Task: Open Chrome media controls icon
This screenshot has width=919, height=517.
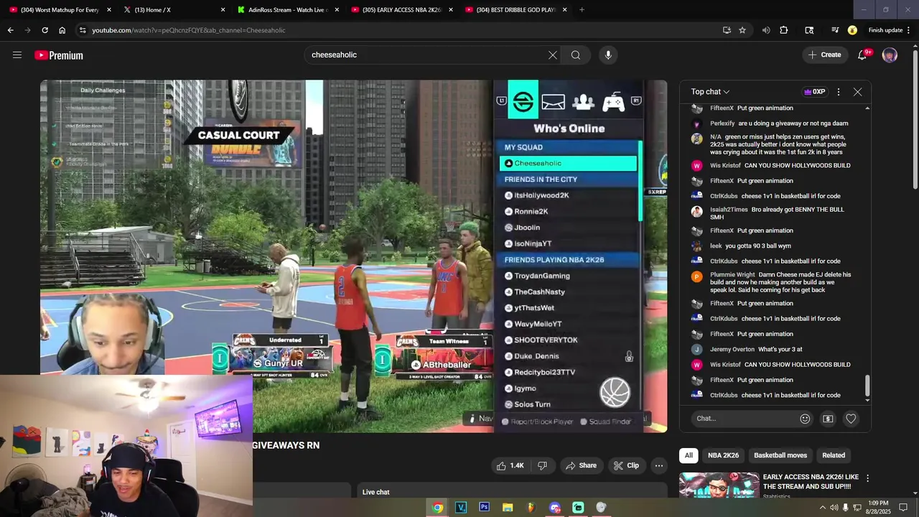Action: click(x=835, y=30)
